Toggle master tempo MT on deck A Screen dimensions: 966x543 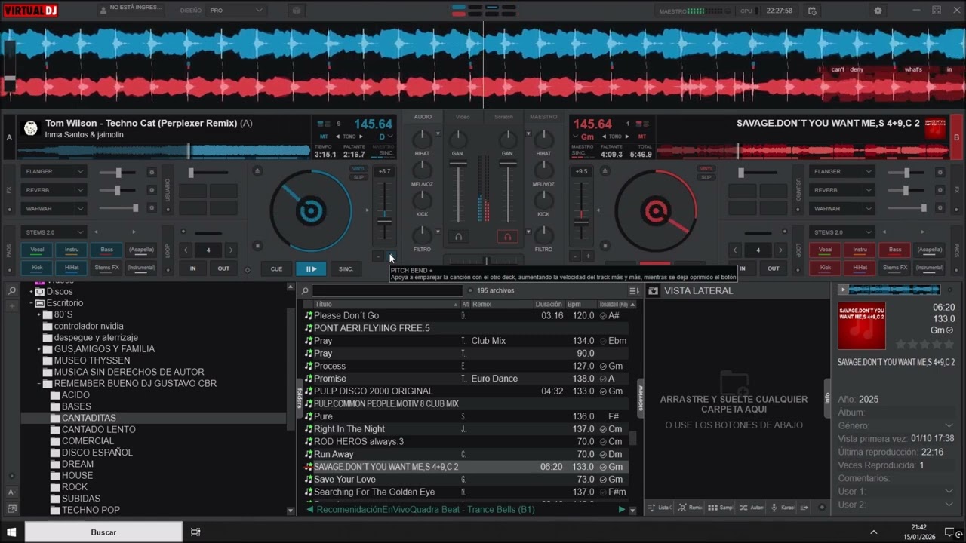[324, 137]
